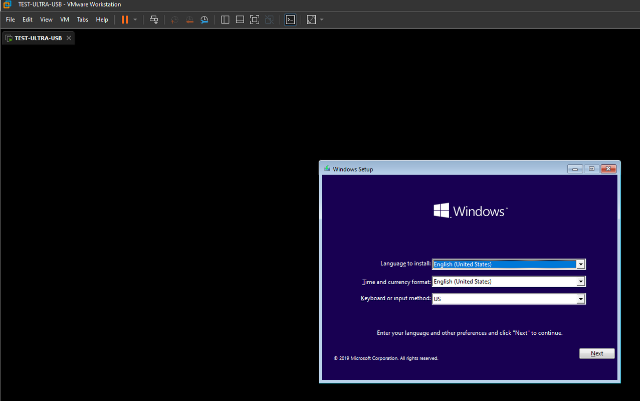
Task: Open the snapshot manager wrench-clock icon
Action: coord(204,20)
